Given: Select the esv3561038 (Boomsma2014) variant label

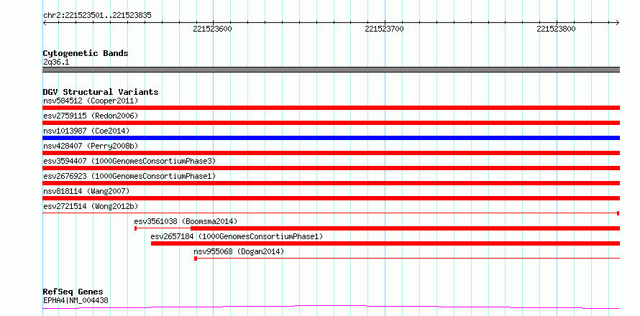Looking at the screenshot, I should click(x=186, y=221).
